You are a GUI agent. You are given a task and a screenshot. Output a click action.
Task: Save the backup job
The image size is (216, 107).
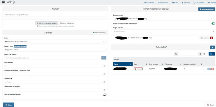(x=9, y=105)
